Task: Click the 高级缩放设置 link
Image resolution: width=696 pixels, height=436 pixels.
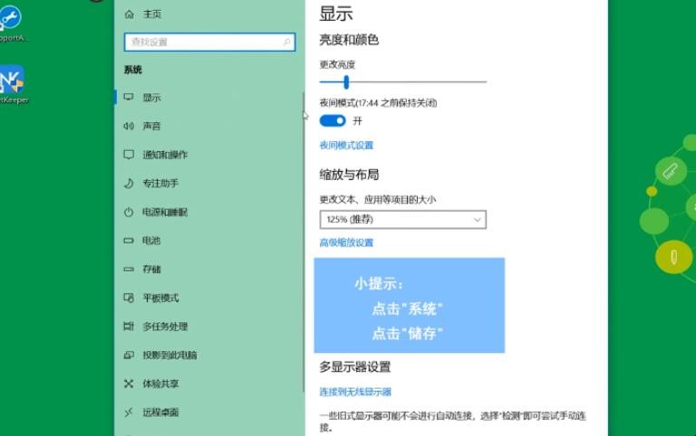Action: pyautogui.click(x=346, y=242)
